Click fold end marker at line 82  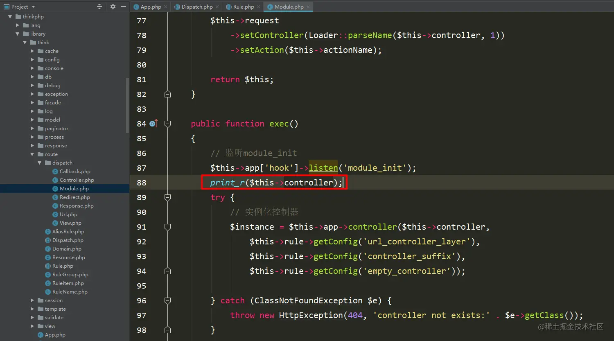coord(167,94)
